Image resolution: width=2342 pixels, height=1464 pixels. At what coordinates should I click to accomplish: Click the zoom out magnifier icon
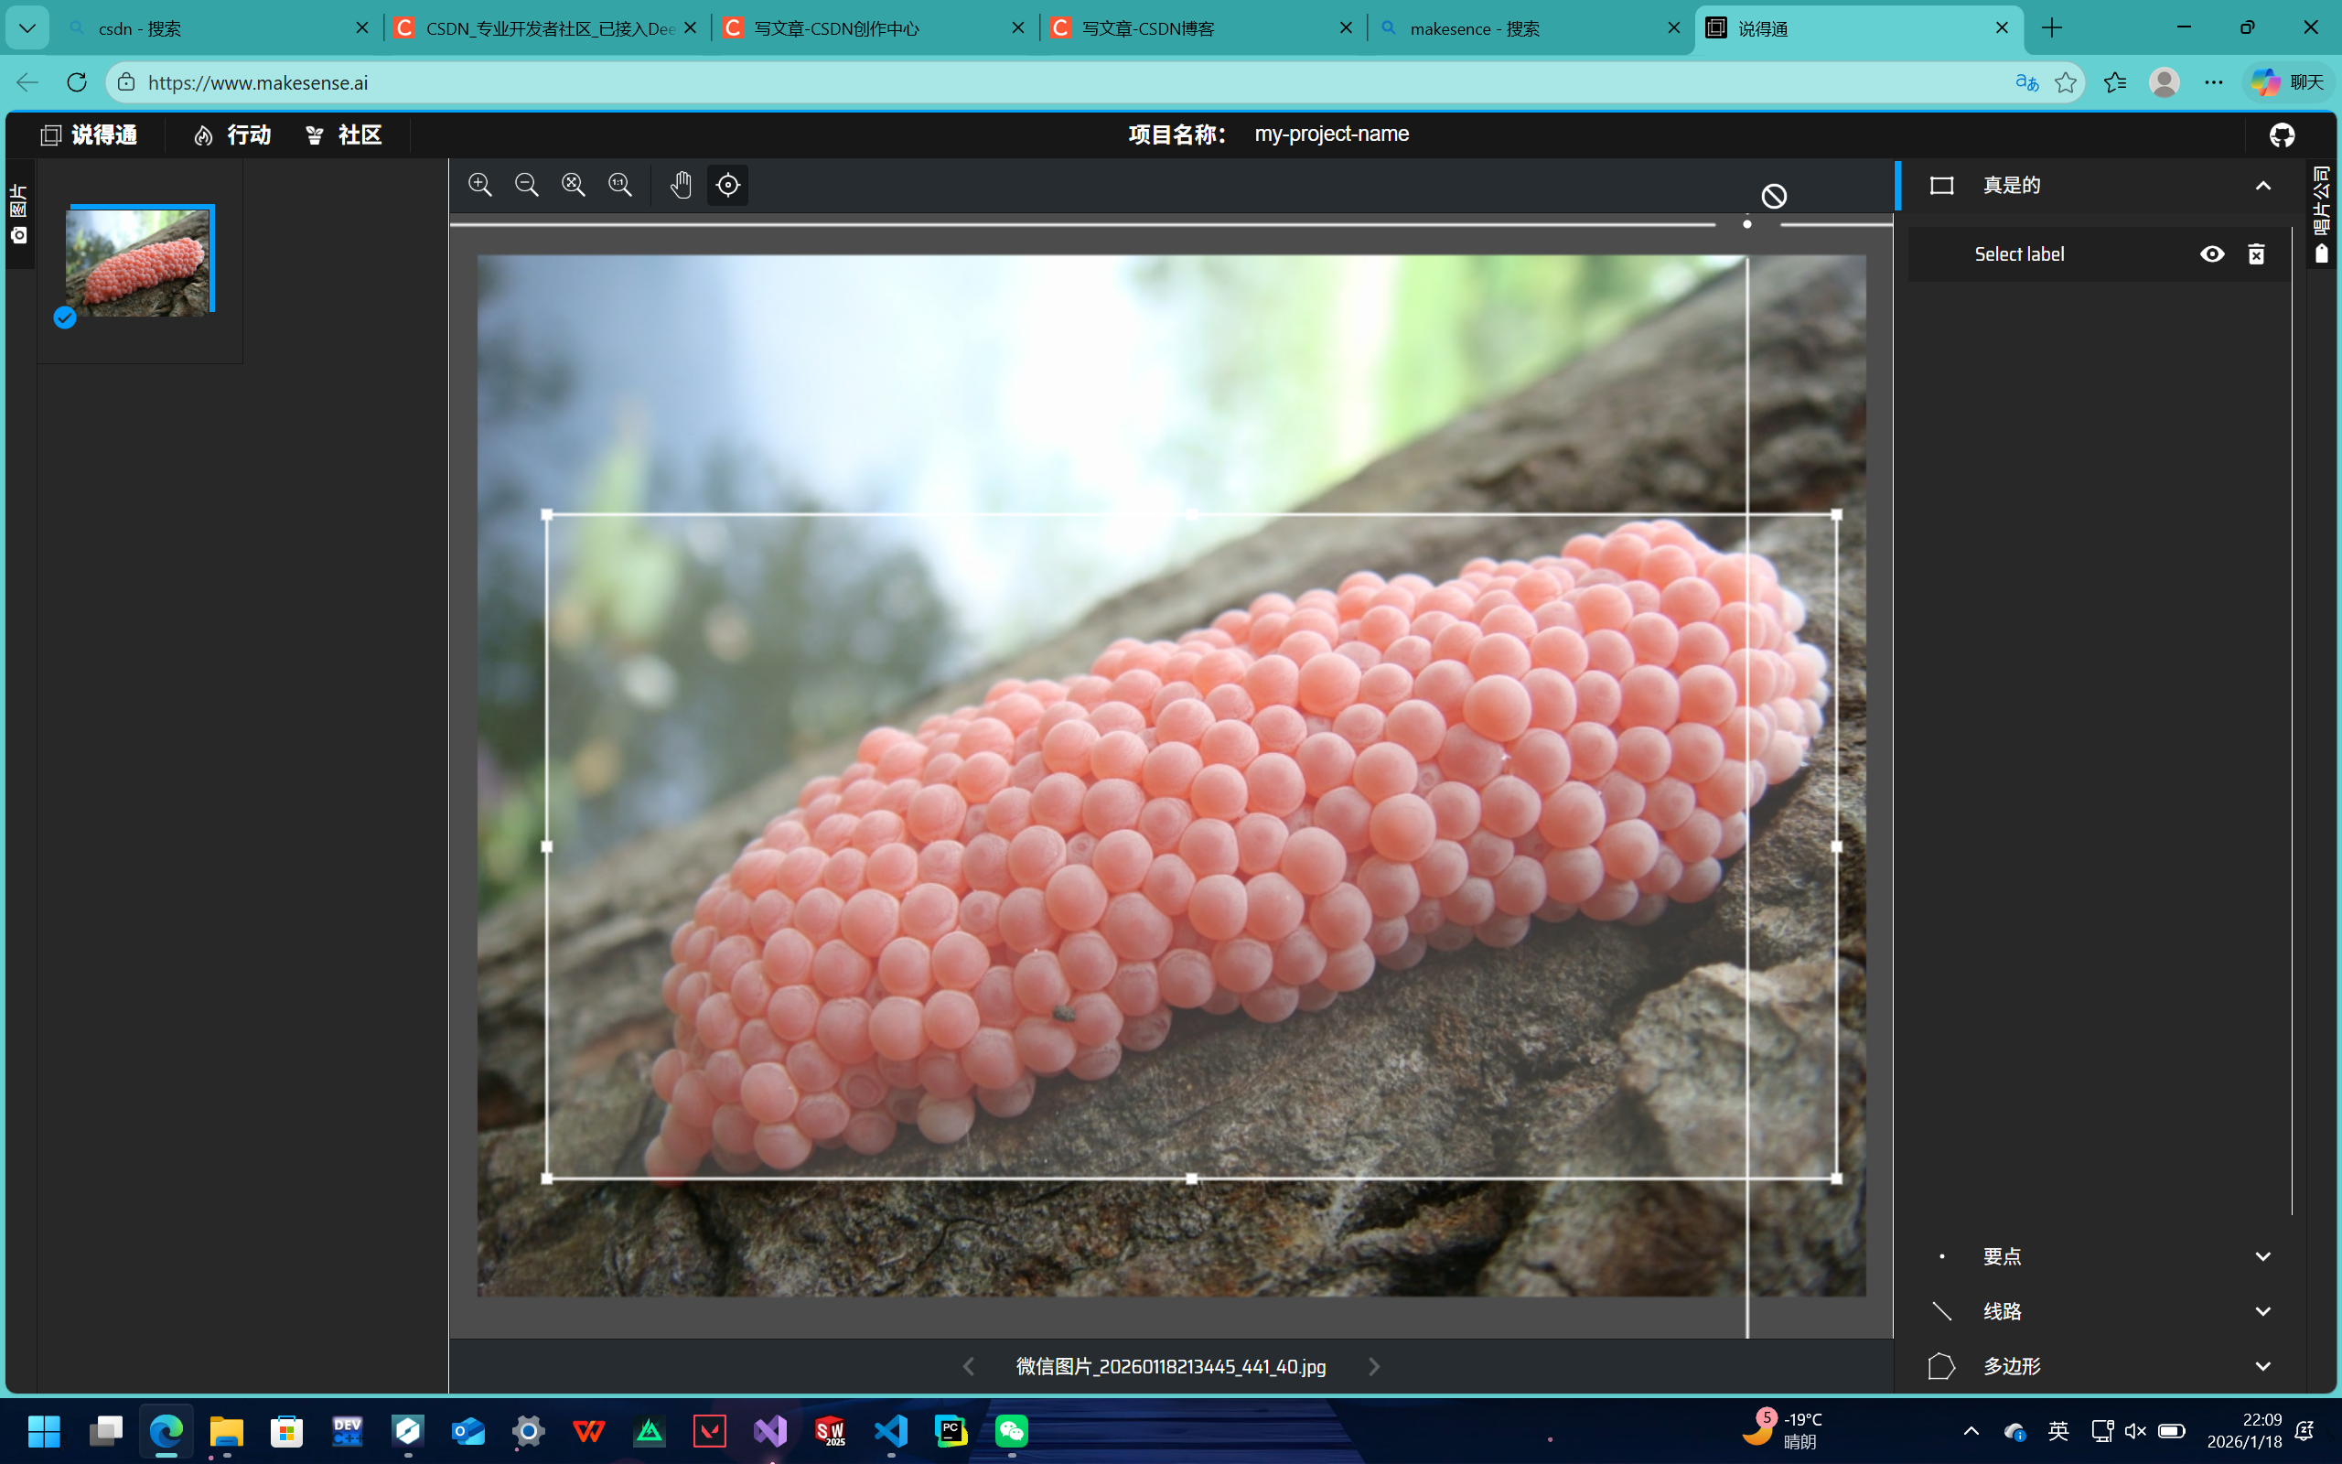click(526, 185)
